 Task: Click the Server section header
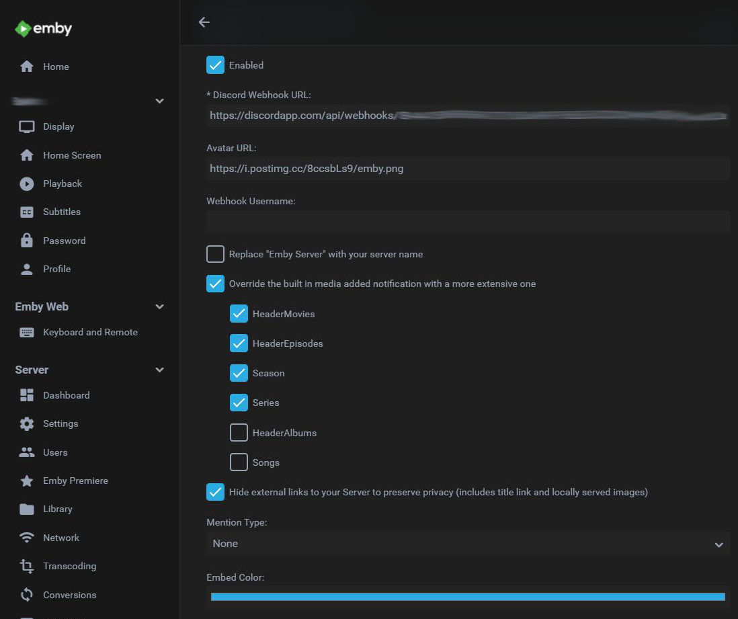pos(32,370)
